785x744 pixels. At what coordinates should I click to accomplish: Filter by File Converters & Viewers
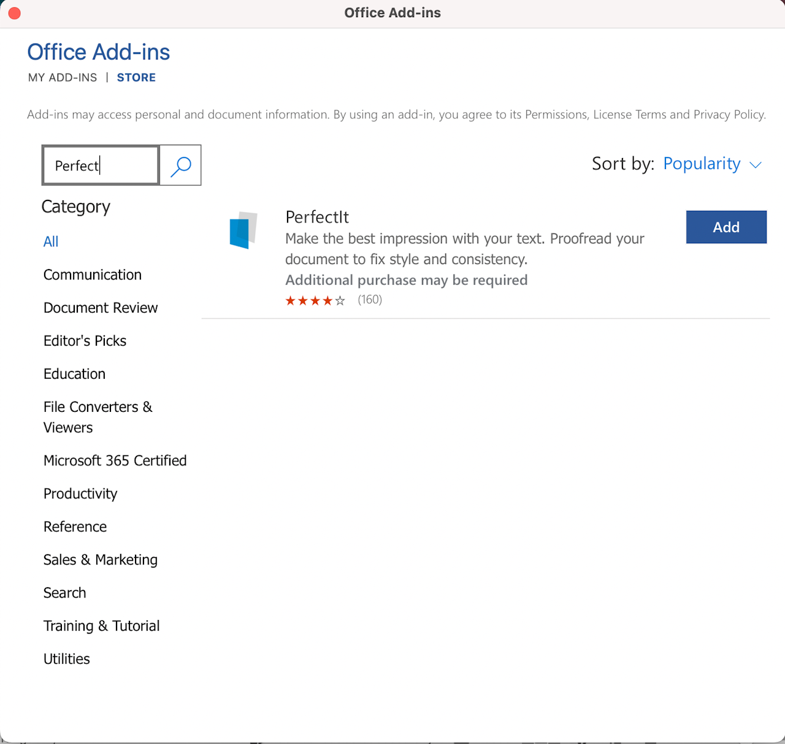pyautogui.click(x=98, y=417)
